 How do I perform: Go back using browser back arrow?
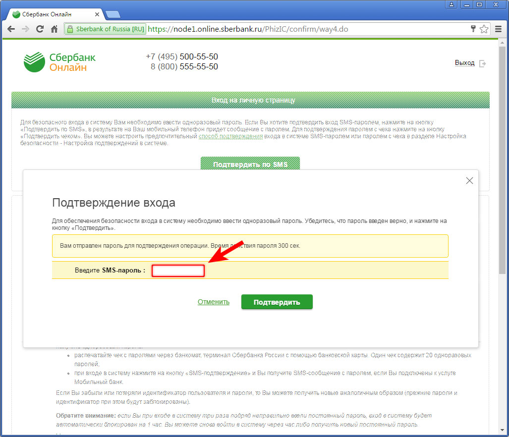[11, 29]
